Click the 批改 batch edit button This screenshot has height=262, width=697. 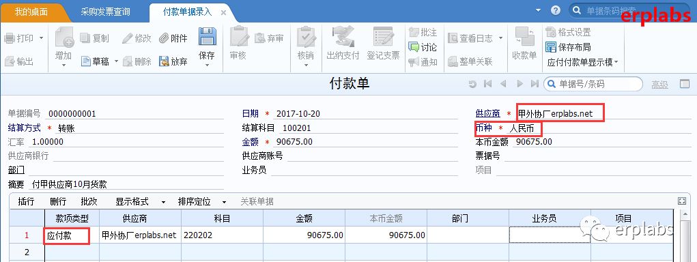(x=89, y=201)
